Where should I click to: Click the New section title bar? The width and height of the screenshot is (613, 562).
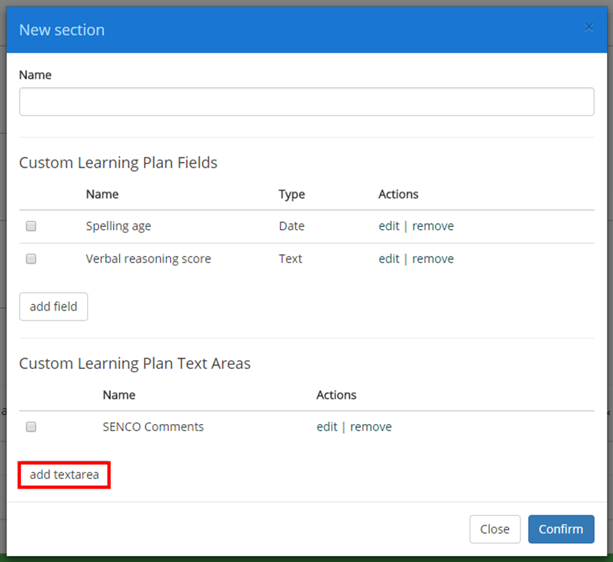[x=61, y=30]
